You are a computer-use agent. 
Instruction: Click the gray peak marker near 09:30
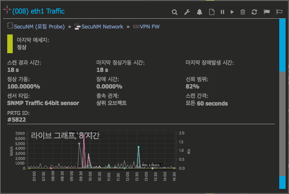pos(79,143)
